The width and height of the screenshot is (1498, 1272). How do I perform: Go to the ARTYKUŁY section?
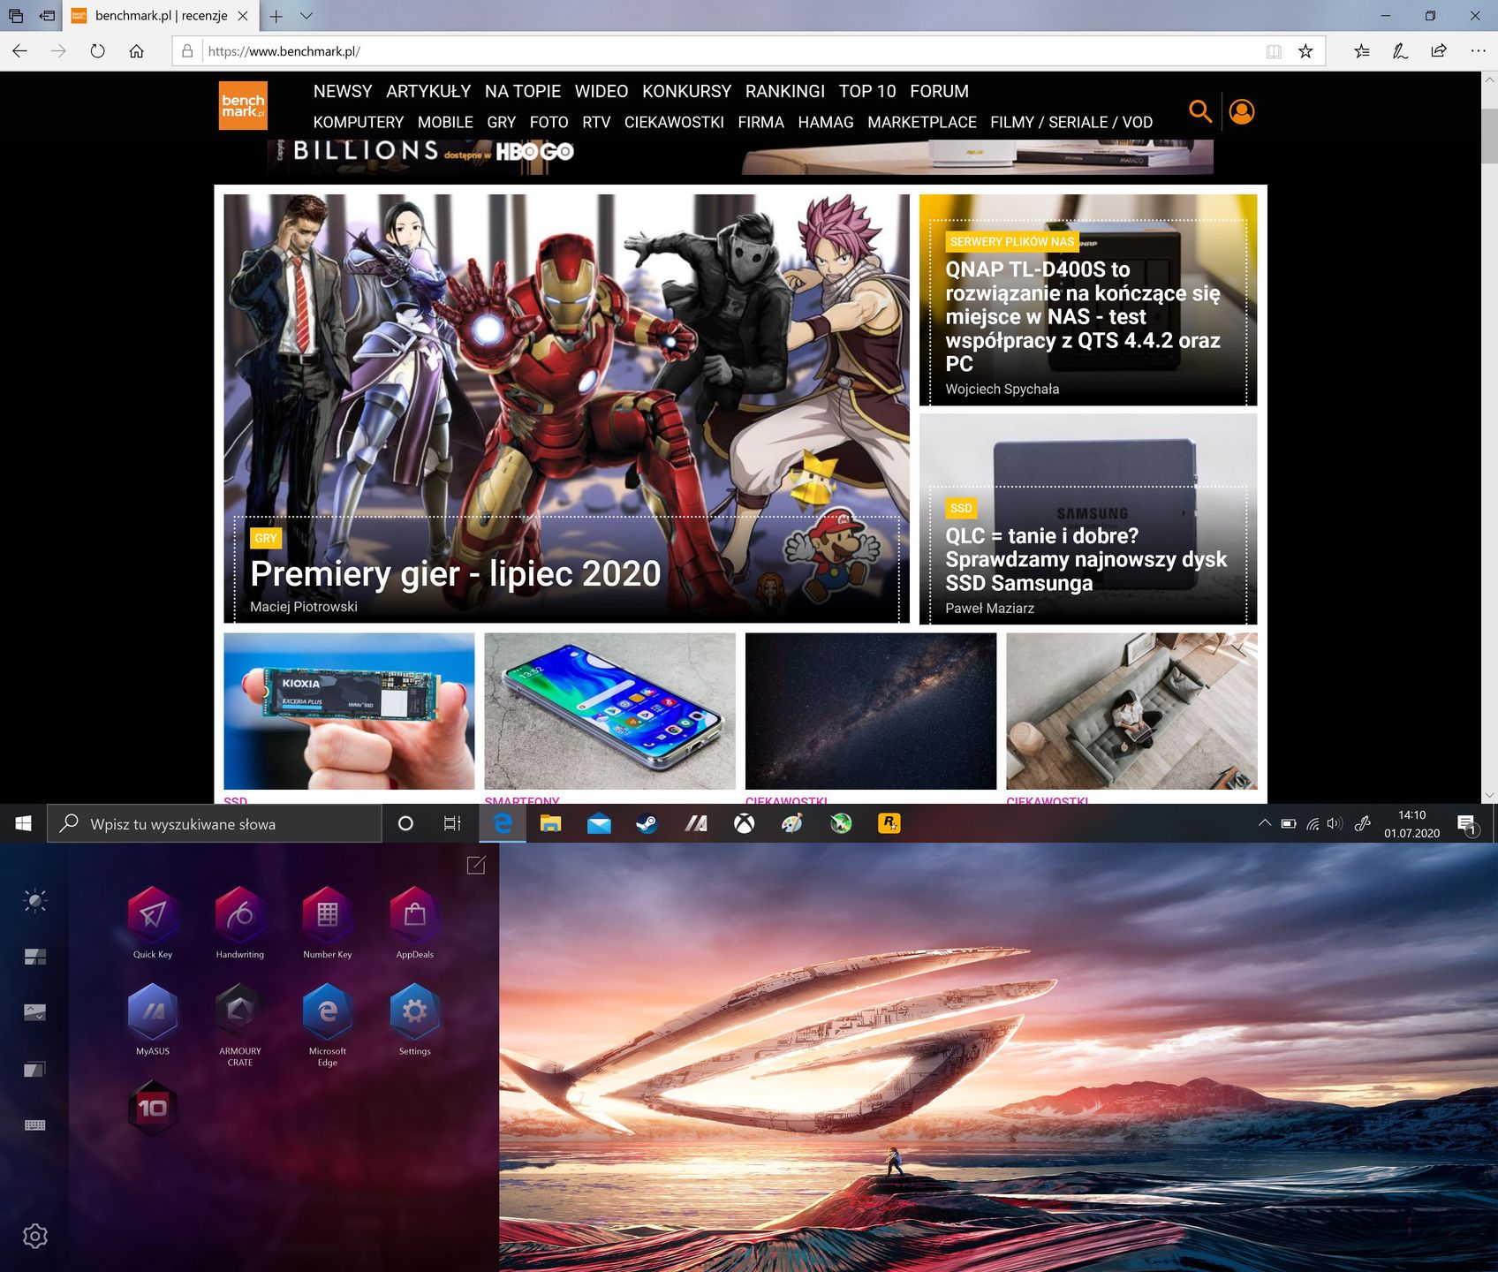pyautogui.click(x=428, y=91)
